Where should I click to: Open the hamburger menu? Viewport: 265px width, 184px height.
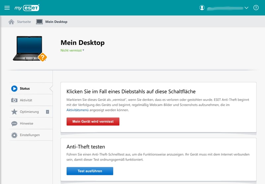point(7,8)
